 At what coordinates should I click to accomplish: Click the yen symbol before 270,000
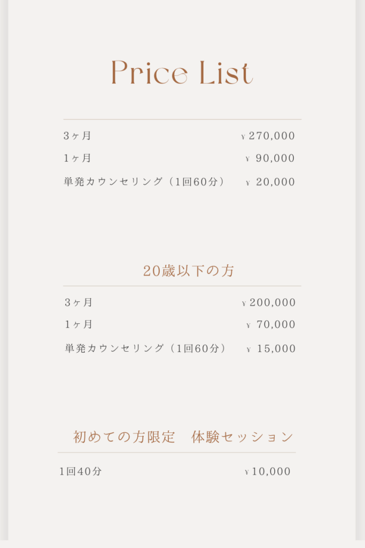coord(243,137)
